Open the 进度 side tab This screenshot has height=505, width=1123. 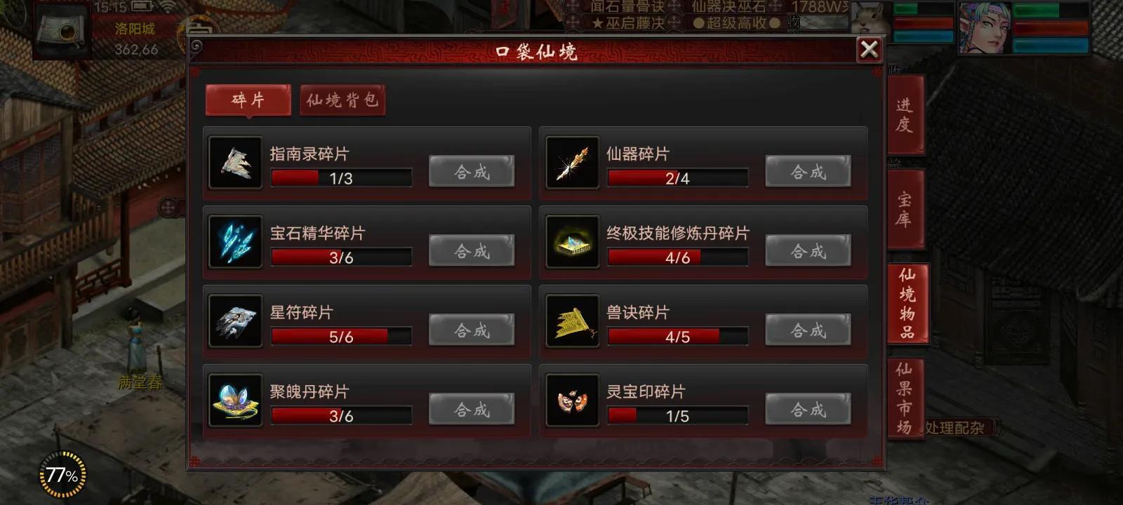pos(905,115)
